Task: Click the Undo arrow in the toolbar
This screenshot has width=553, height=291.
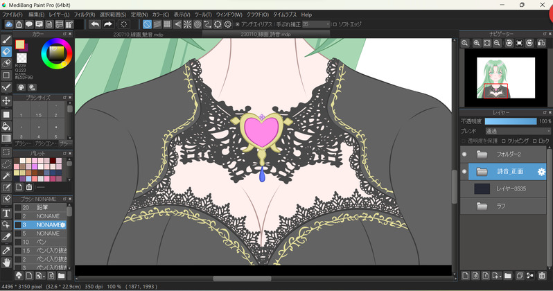Action: 95,25
